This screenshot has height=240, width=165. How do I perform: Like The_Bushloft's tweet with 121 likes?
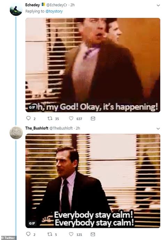pyautogui.click(x=71, y=234)
